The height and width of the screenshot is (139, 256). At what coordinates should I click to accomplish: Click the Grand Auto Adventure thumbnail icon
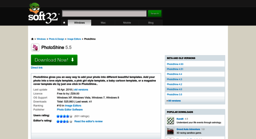170,131
